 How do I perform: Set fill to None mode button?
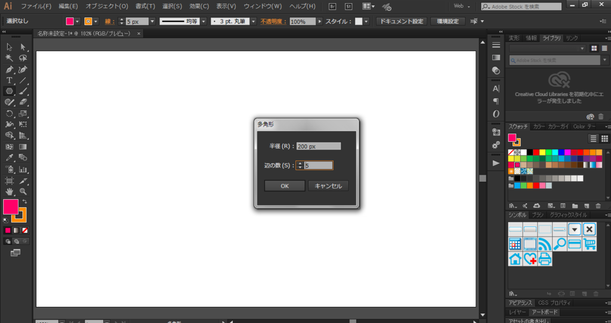(24, 231)
